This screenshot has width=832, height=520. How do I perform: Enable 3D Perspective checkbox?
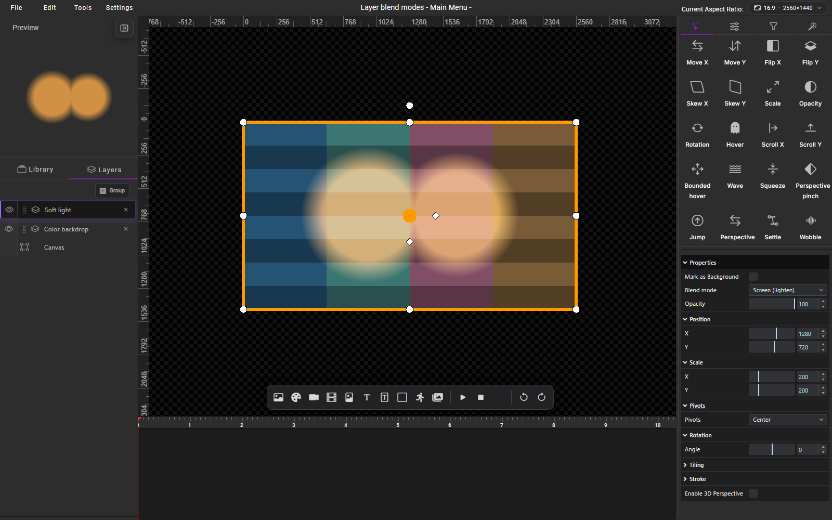pyautogui.click(x=753, y=493)
